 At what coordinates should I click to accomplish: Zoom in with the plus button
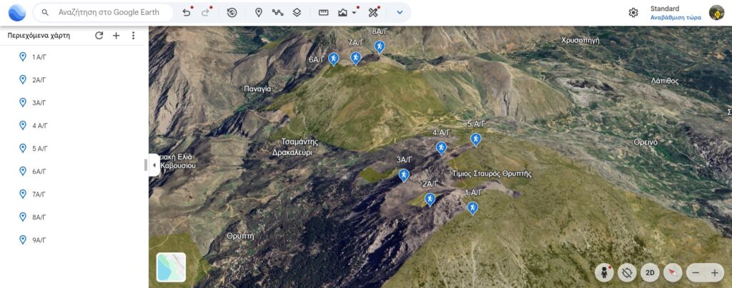pos(714,272)
